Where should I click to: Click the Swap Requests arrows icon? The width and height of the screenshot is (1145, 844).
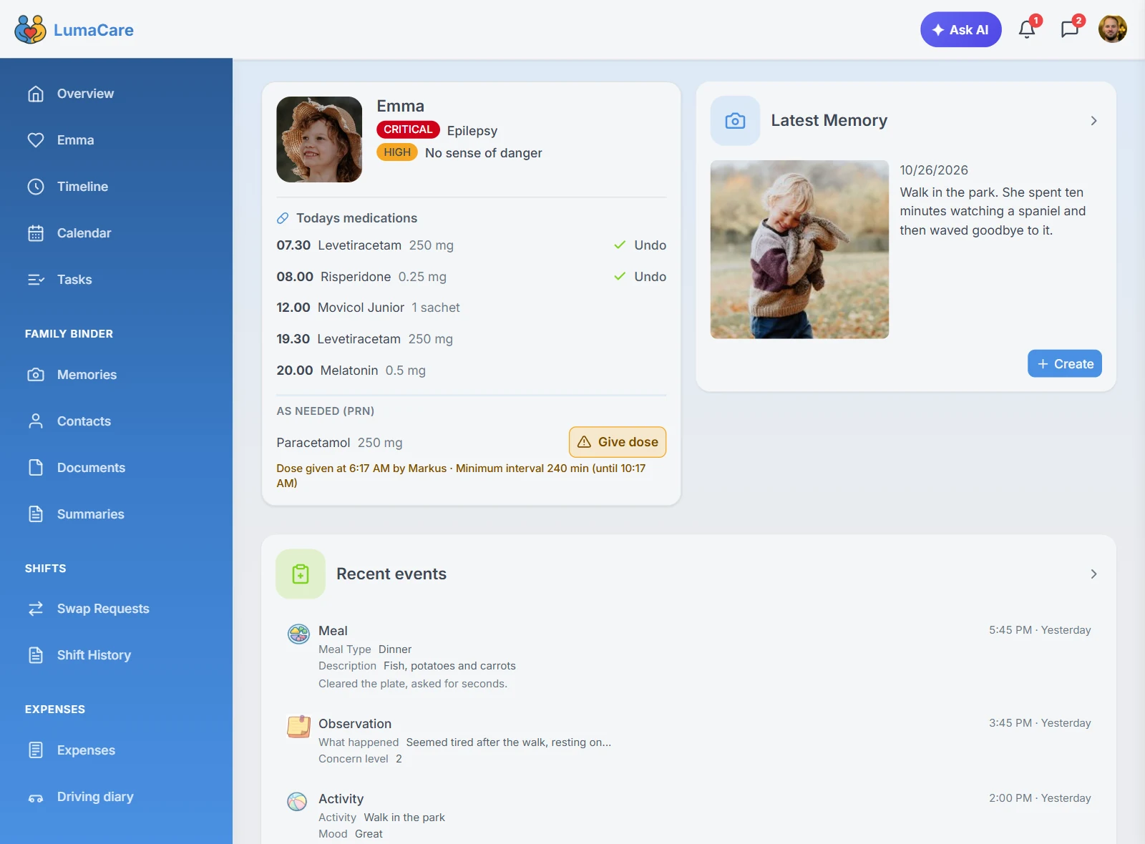click(x=36, y=609)
